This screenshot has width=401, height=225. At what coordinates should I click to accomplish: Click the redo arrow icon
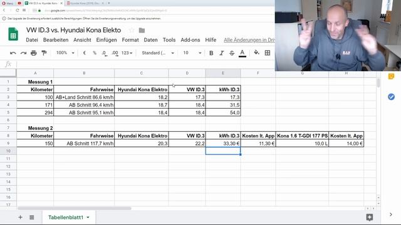click(23, 53)
